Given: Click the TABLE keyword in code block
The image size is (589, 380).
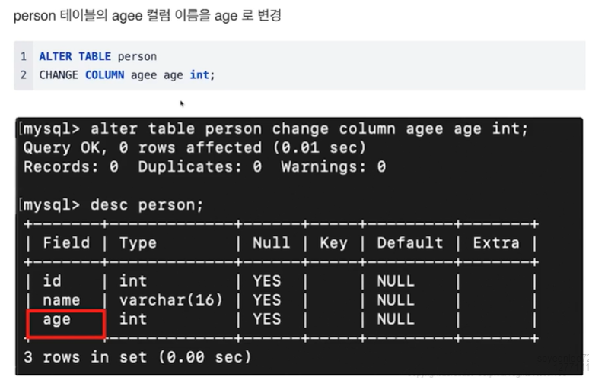Looking at the screenshot, I should pyautogui.click(x=94, y=57).
